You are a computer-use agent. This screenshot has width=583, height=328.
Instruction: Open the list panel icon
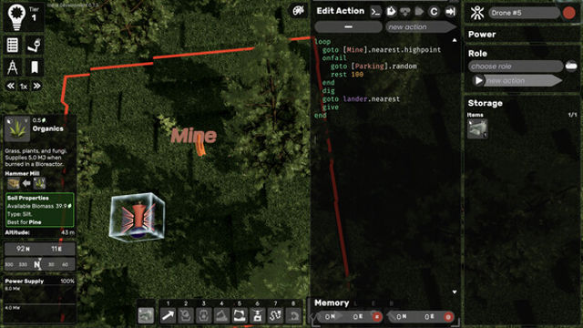pos(13,45)
